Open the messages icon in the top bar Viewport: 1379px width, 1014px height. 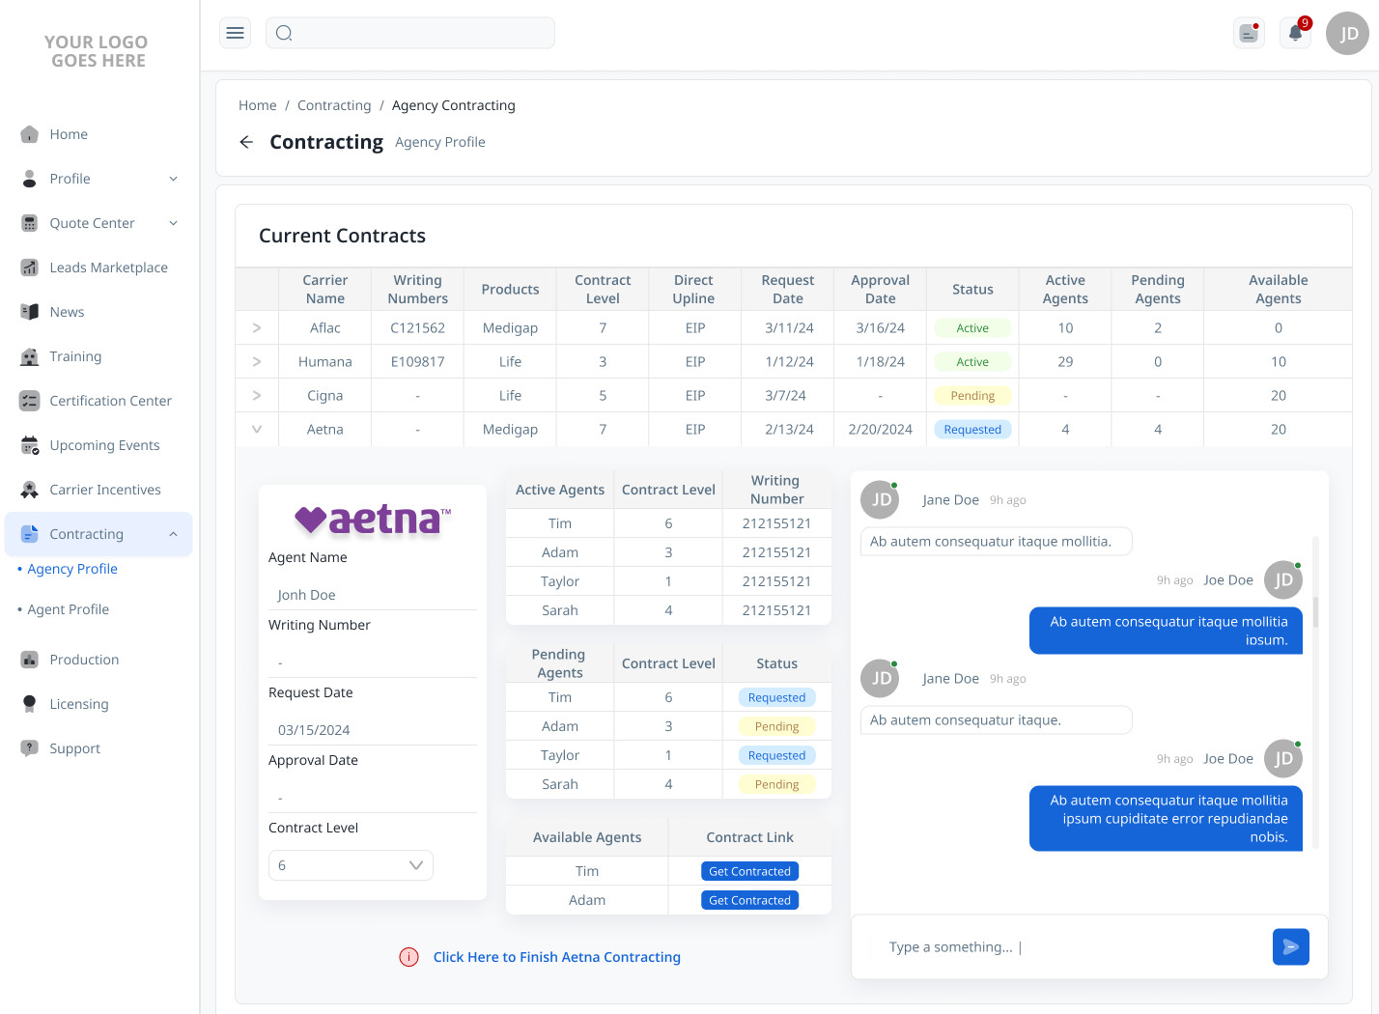(x=1250, y=33)
